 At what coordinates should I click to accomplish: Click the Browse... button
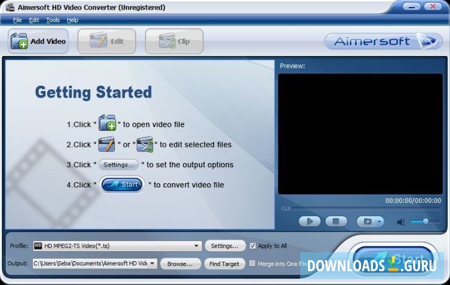click(180, 264)
